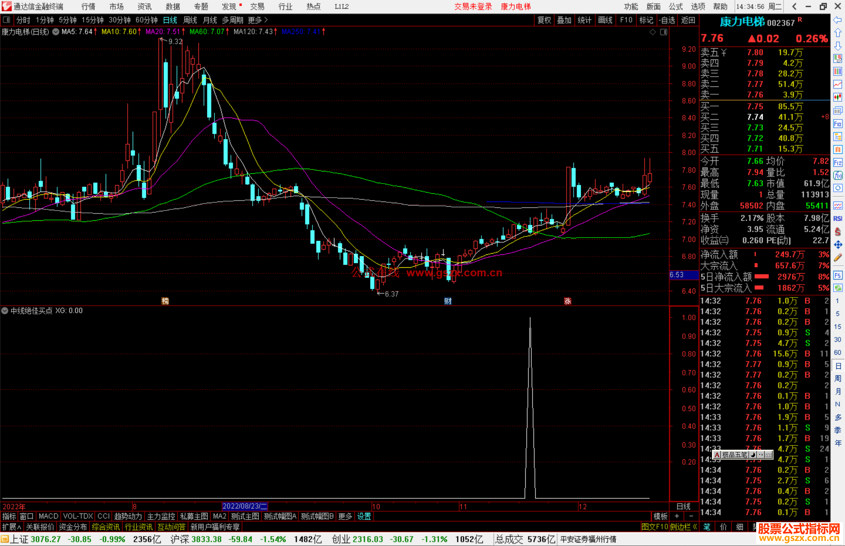Toggle the panel icon left of 分时
845x546 pixels.
tap(7, 20)
